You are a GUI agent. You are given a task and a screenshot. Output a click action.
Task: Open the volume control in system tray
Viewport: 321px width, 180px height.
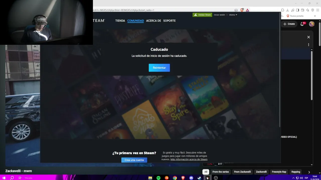[x=301, y=178]
